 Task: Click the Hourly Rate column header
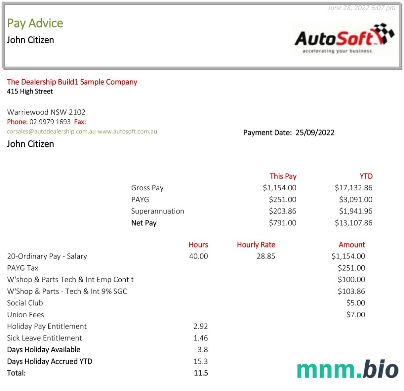[256, 245]
